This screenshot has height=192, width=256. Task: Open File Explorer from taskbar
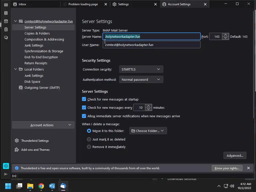[30, 186]
